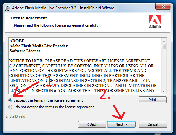Select "I accept the terms" radio button
This screenshot has width=176, height=135.
10,100
